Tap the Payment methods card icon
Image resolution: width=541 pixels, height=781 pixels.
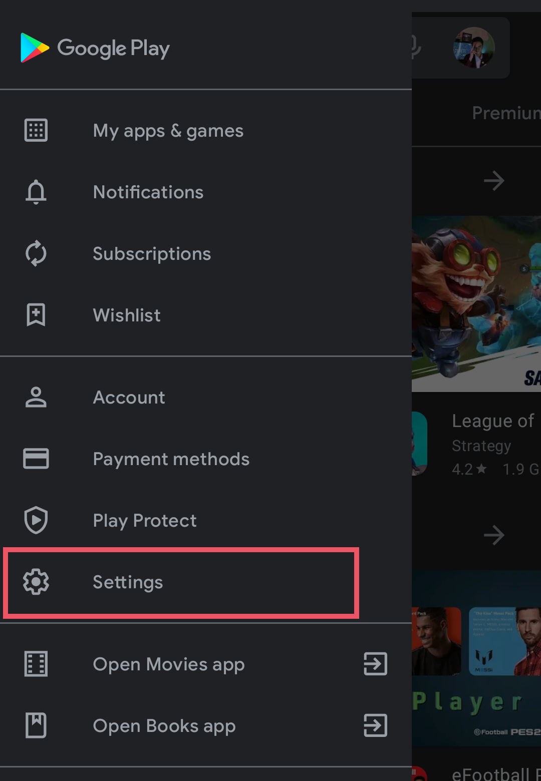click(x=36, y=459)
